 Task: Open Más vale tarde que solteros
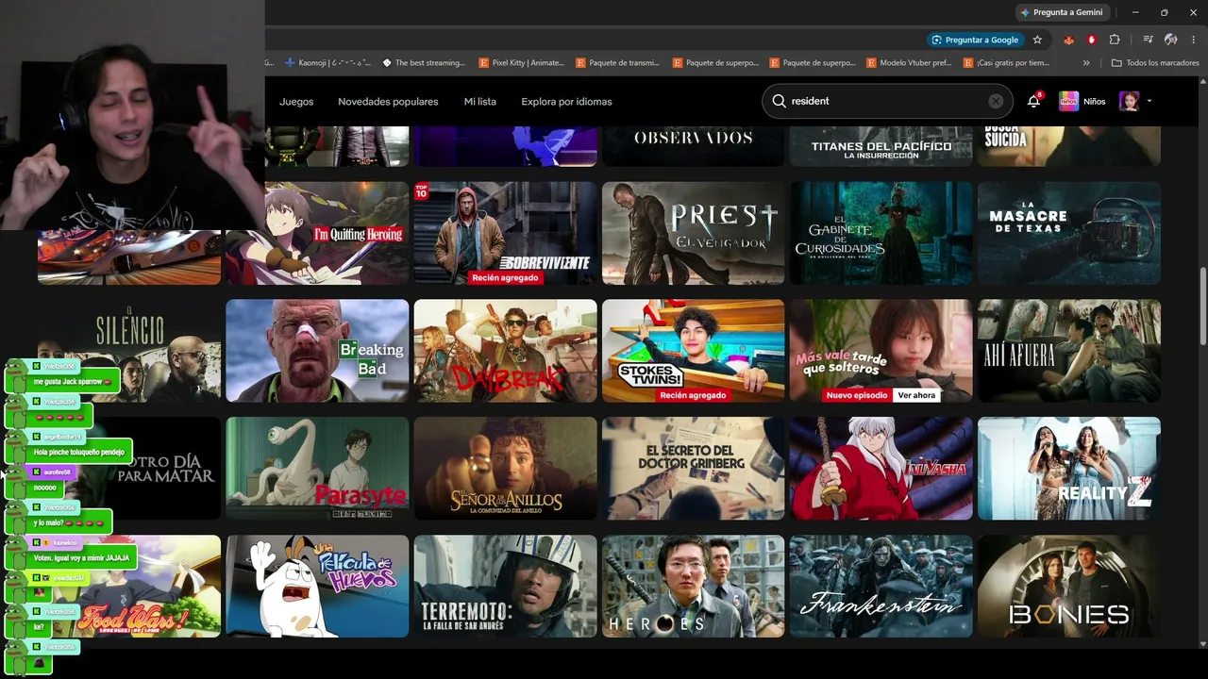pos(881,351)
